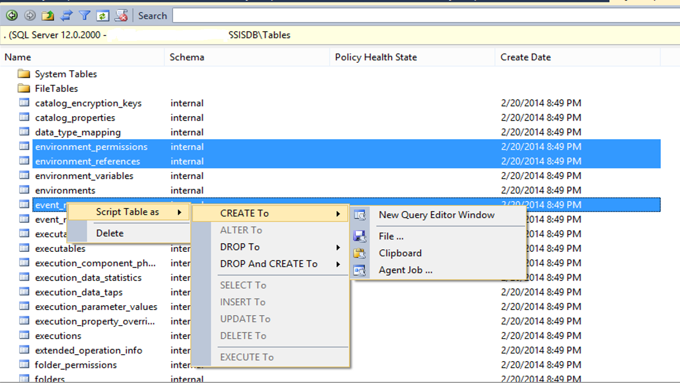Click the Synchronize blue arrows icon
680x383 pixels.
coord(66,15)
